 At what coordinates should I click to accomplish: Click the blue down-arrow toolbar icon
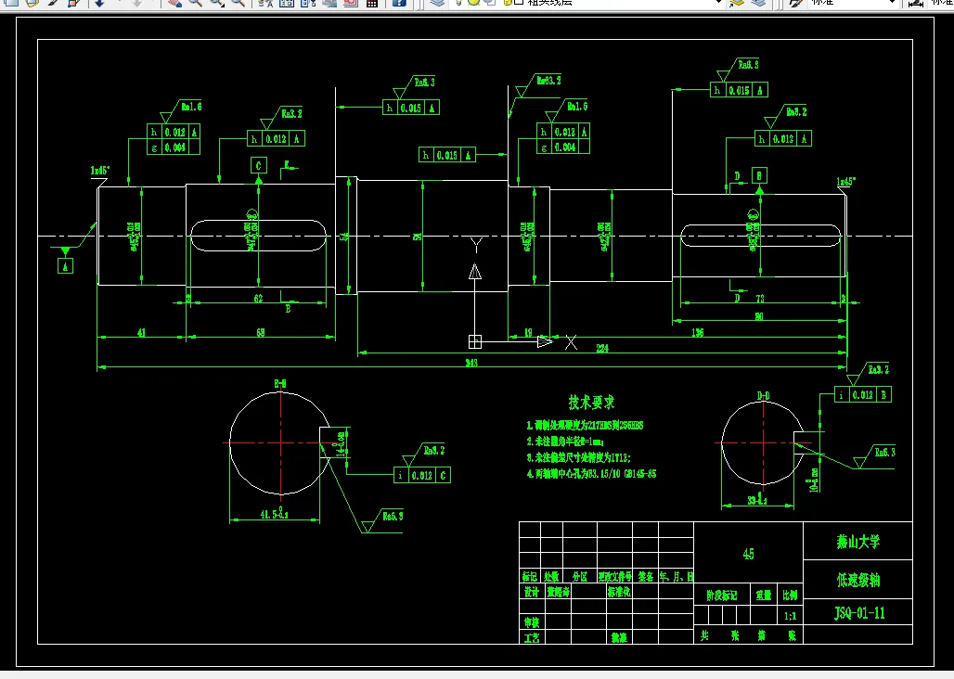100,3
